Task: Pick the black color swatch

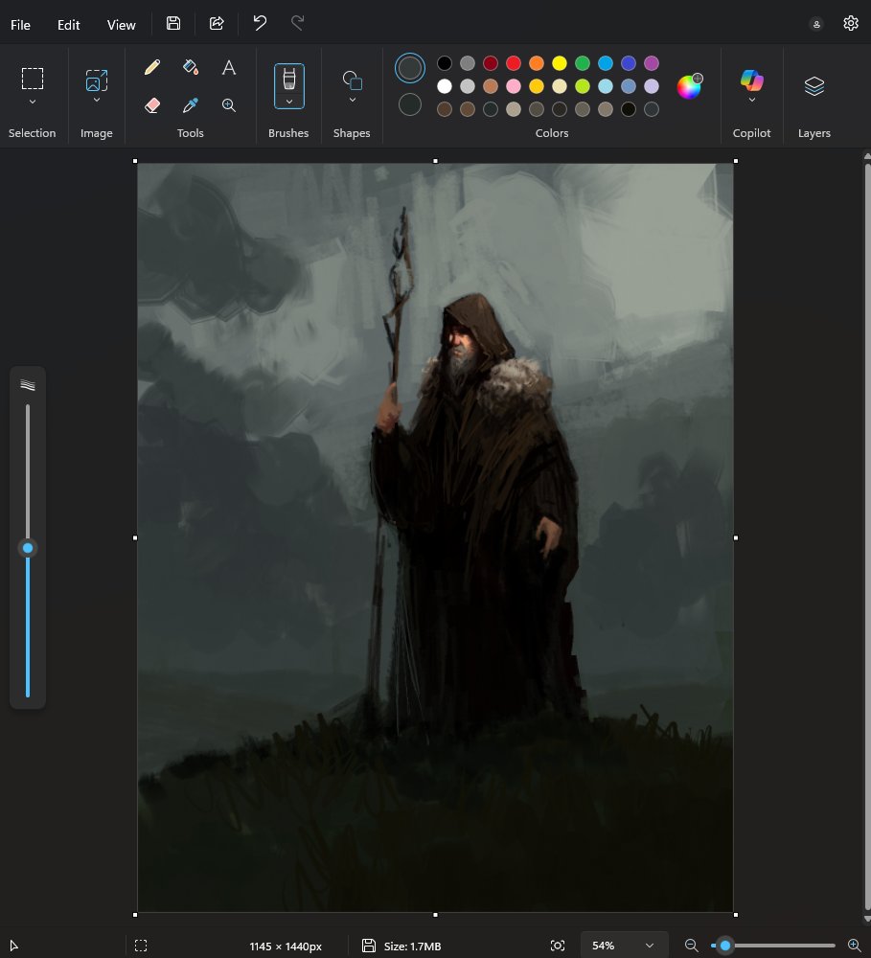Action: [x=445, y=63]
